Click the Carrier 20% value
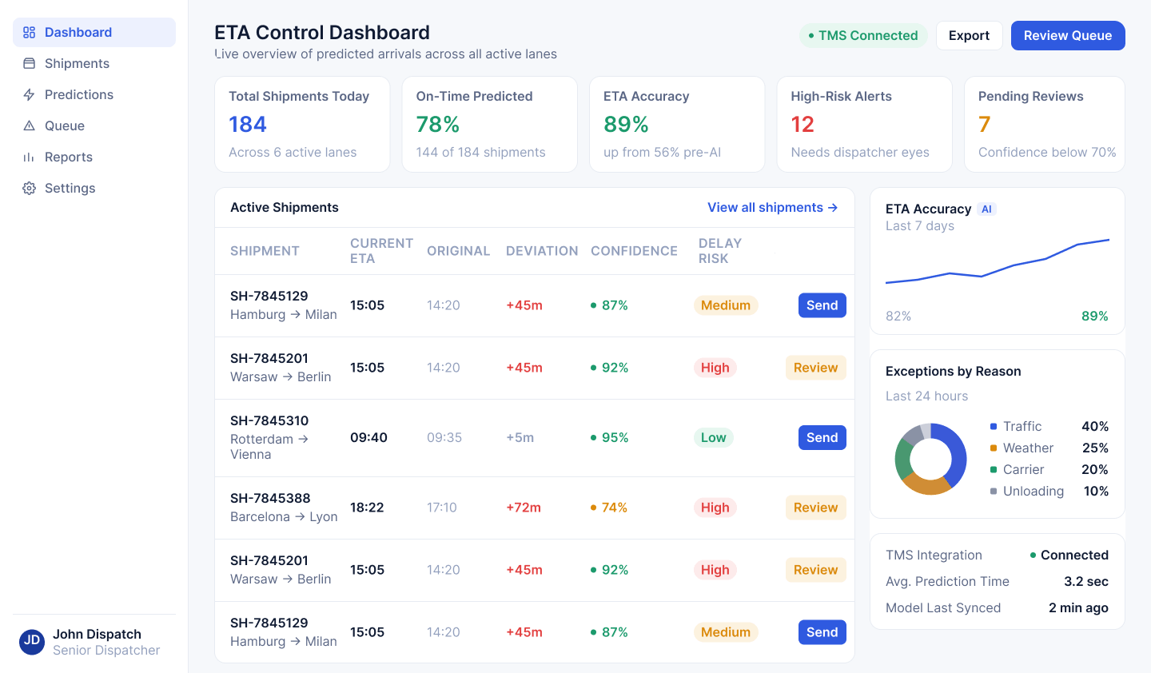This screenshot has width=1151, height=673. pyautogui.click(x=1095, y=469)
